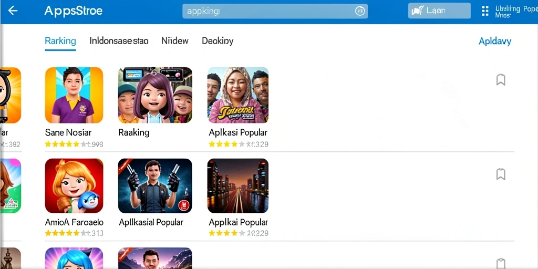Open the Niidew tab

click(174, 41)
